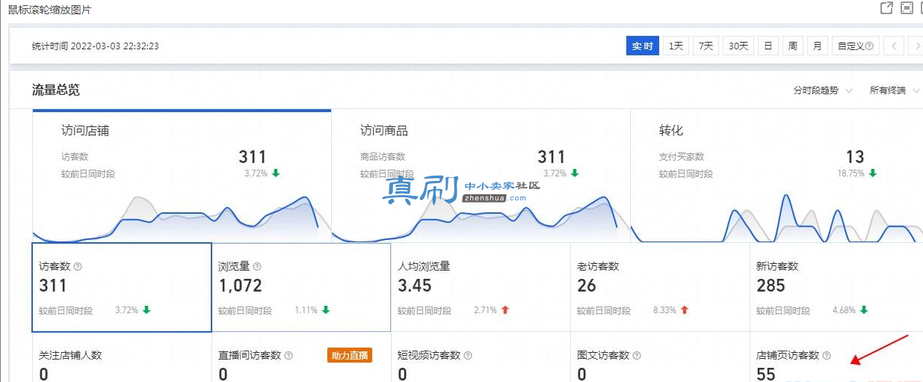Select the 新访客数 metric card

point(836,287)
